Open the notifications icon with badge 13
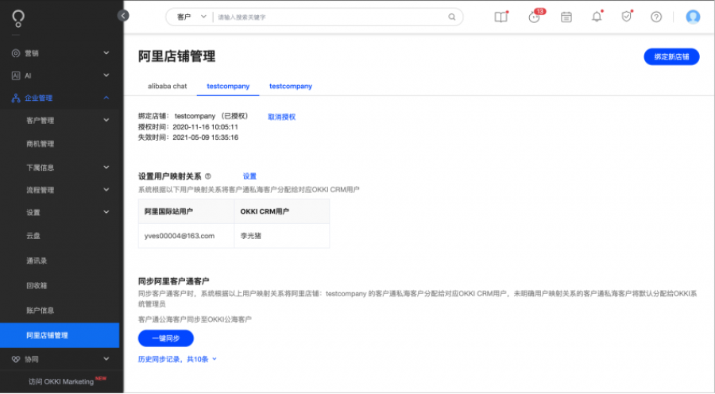The width and height of the screenshot is (715, 394). (x=535, y=17)
